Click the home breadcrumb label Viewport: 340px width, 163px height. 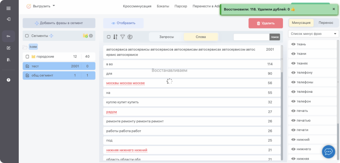[x=33, y=47]
